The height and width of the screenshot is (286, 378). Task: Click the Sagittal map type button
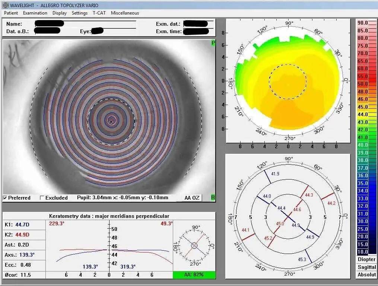pyautogui.click(x=366, y=267)
